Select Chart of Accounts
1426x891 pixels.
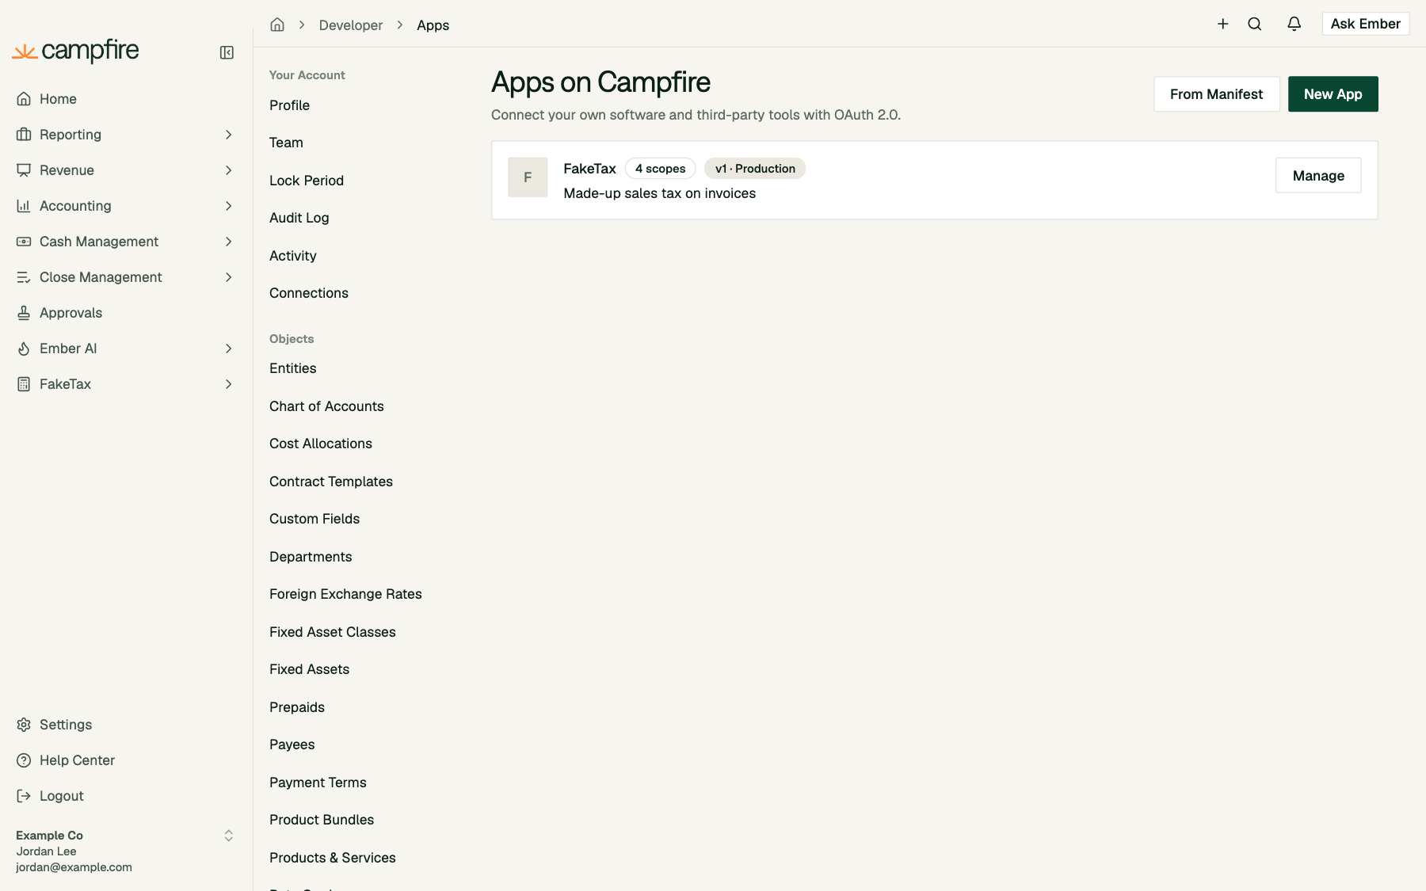(326, 406)
